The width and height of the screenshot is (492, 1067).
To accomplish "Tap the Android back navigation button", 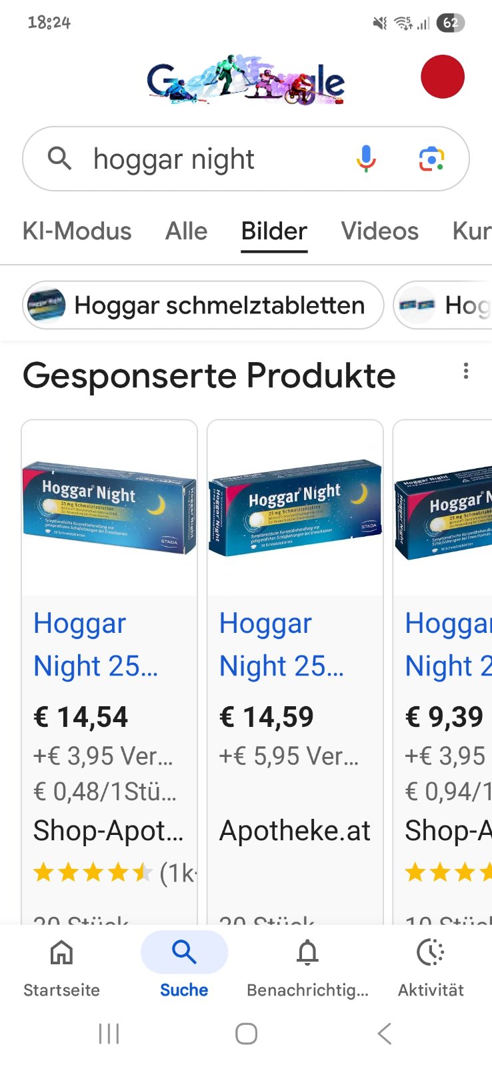I will click(x=384, y=1034).
